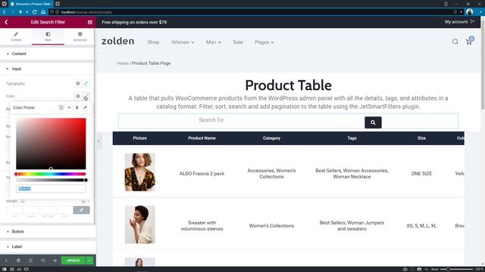The image size is (485, 272).
Task: Click the Color global settings globe icon
Action: [78, 96]
